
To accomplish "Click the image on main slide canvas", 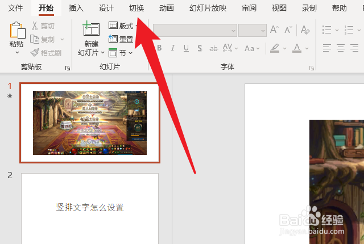I will 337,182.
